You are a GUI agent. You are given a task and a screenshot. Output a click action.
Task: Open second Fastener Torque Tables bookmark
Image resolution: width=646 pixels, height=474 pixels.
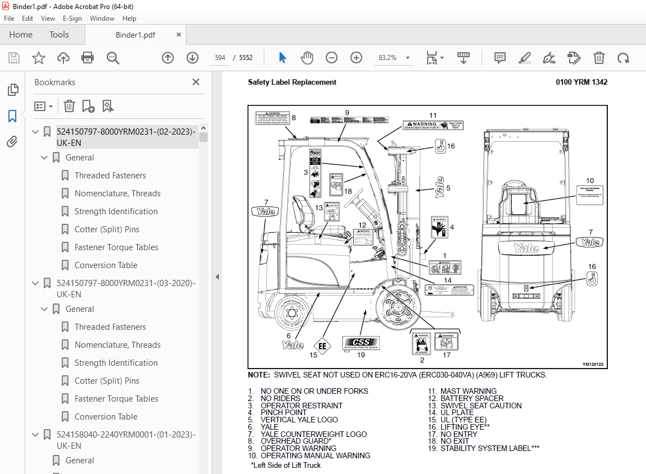(x=116, y=399)
